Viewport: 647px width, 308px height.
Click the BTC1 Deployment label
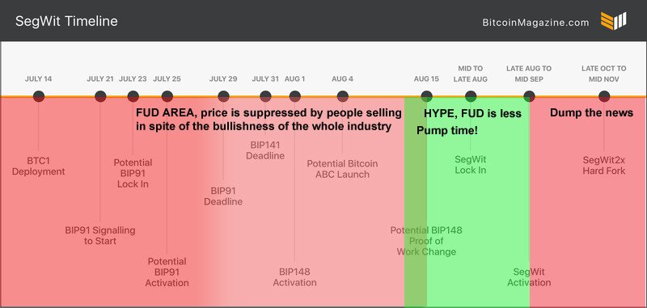[x=38, y=167]
